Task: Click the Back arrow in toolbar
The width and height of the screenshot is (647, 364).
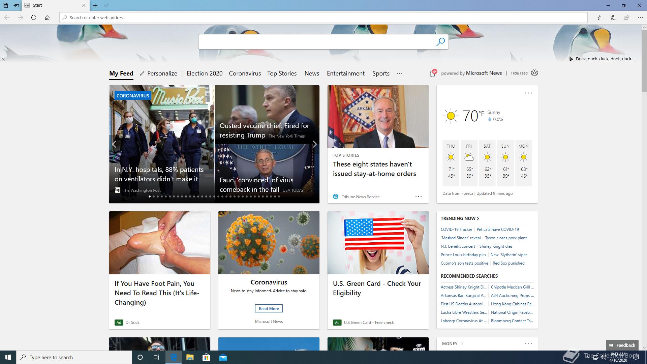Action: click(7, 18)
